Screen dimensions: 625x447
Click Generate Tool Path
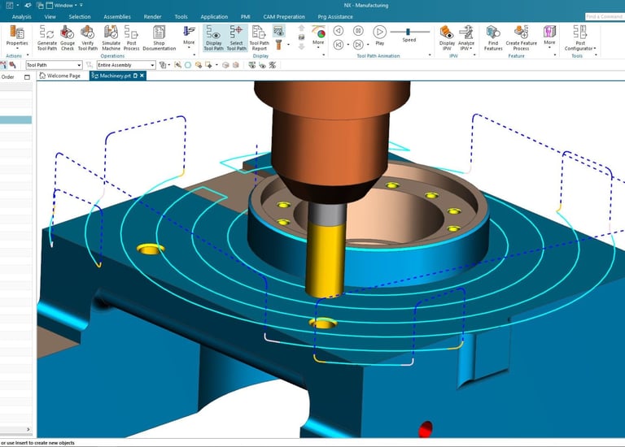[x=47, y=38]
